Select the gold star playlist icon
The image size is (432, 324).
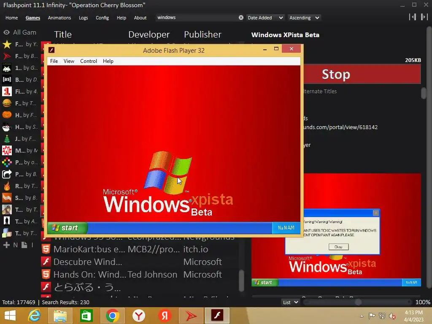click(7, 44)
